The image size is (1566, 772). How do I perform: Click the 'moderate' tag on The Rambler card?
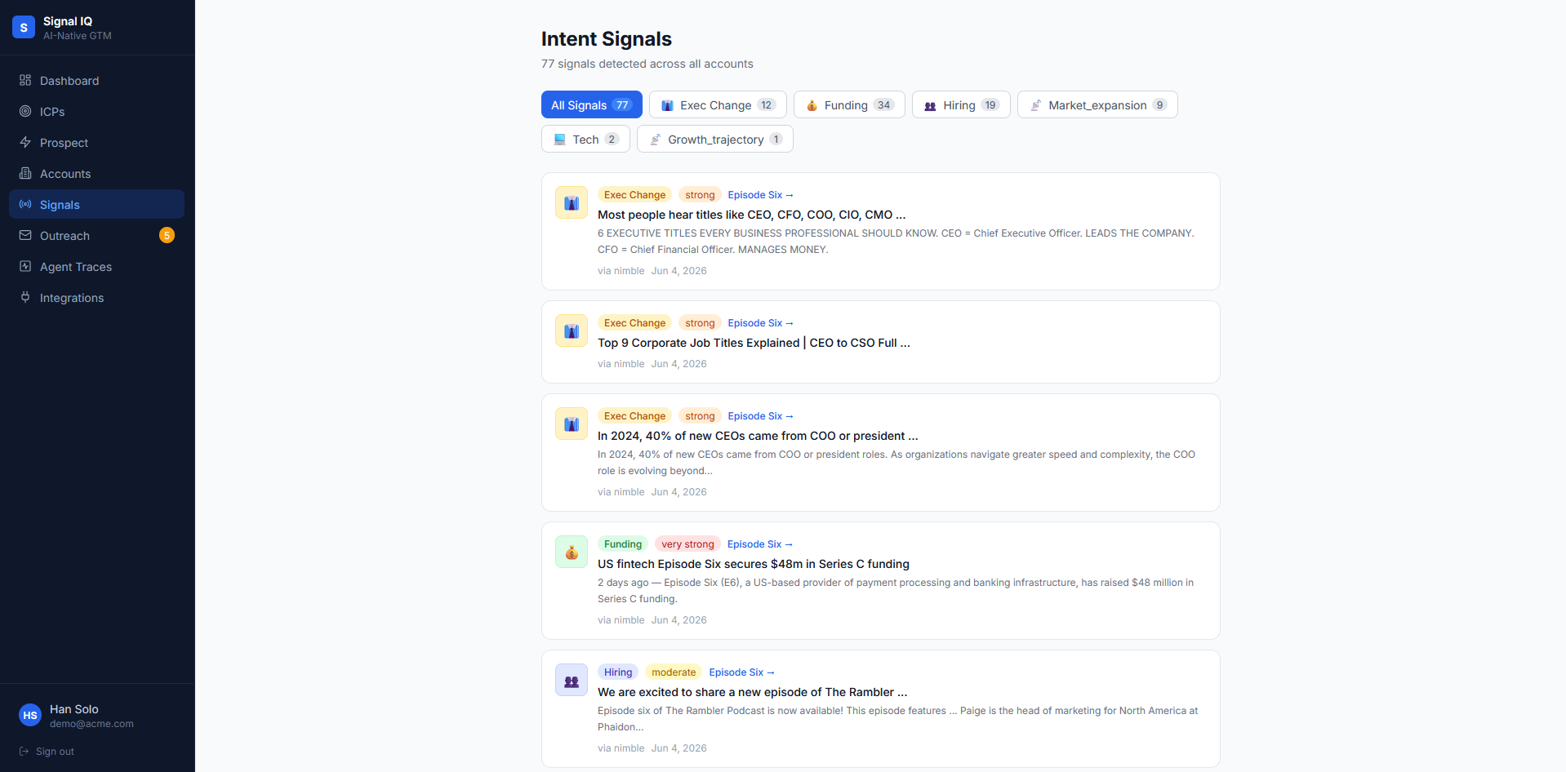coord(674,672)
